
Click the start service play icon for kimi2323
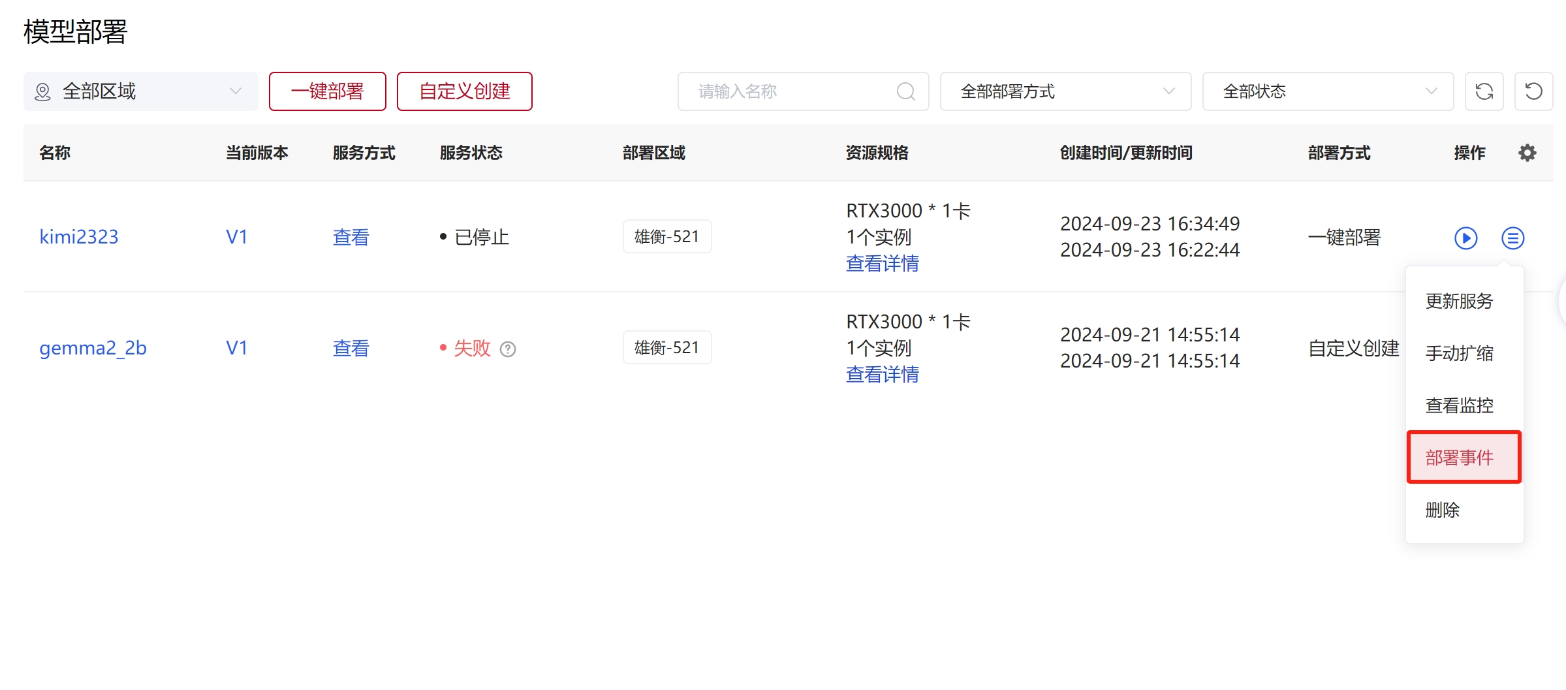(1465, 238)
